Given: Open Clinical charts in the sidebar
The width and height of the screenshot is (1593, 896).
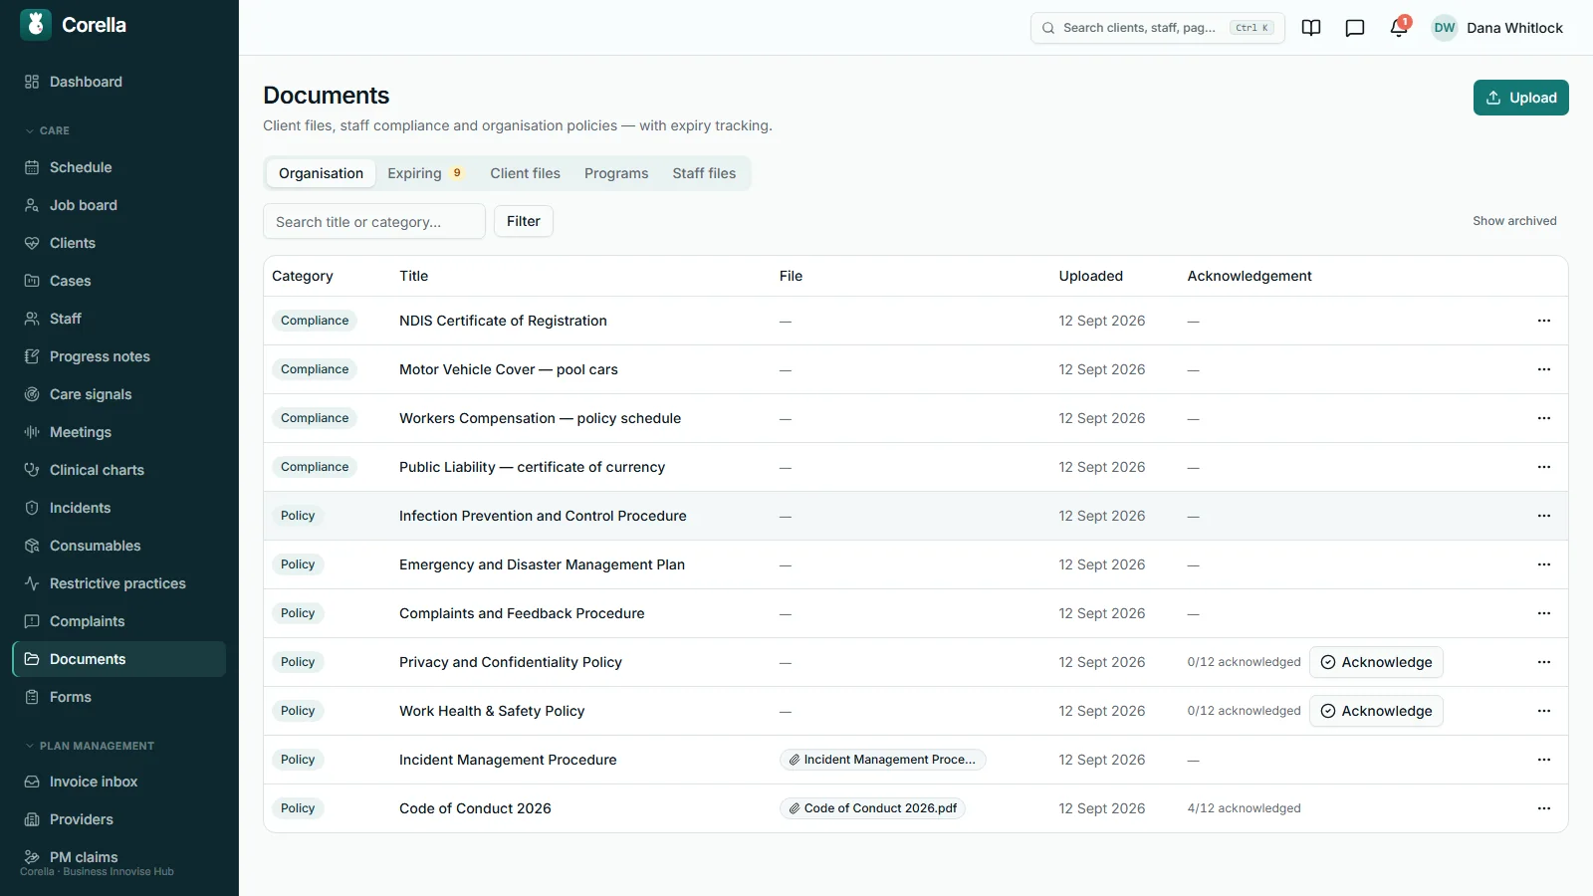Looking at the screenshot, I should point(119,470).
